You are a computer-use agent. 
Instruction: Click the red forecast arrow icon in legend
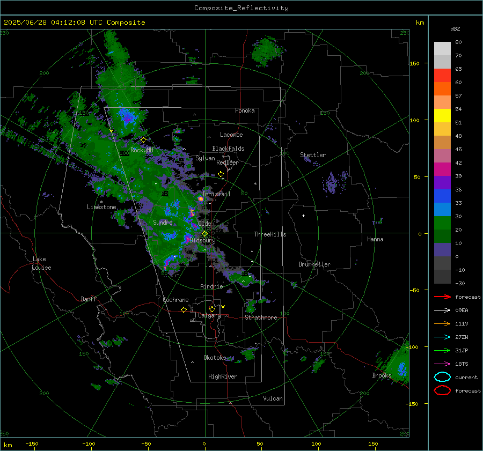[x=442, y=297]
